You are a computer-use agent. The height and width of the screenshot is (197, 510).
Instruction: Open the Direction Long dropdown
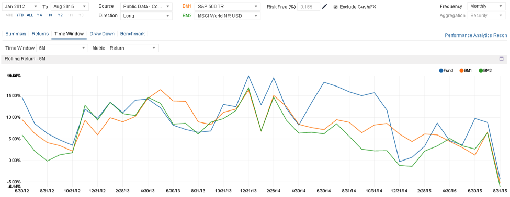146,16
